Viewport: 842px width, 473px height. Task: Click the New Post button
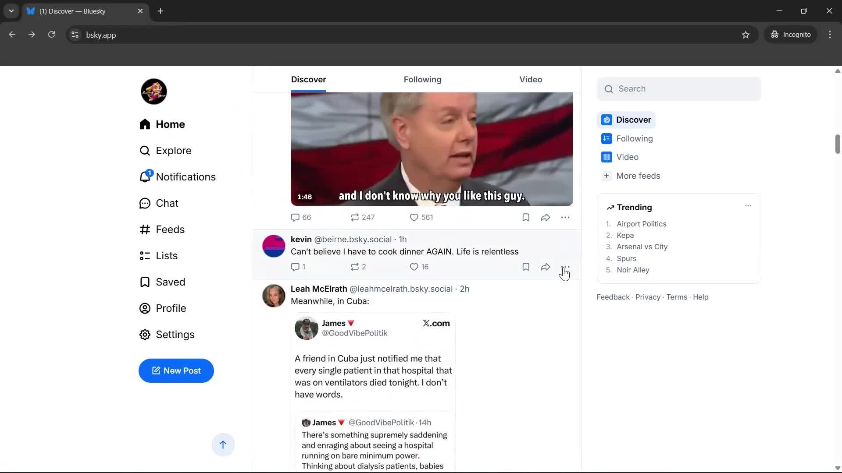pyautogui.click(x=176, y=371)
